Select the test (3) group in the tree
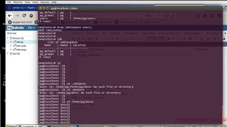227x127 pixels. click(x=16, y=54)
